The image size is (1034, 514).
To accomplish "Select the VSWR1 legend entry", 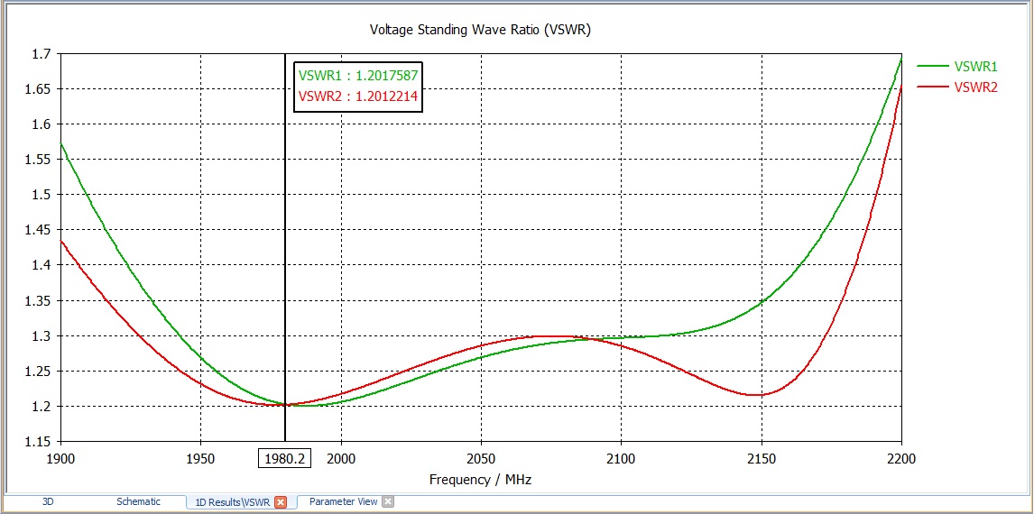I will (956, 66).
